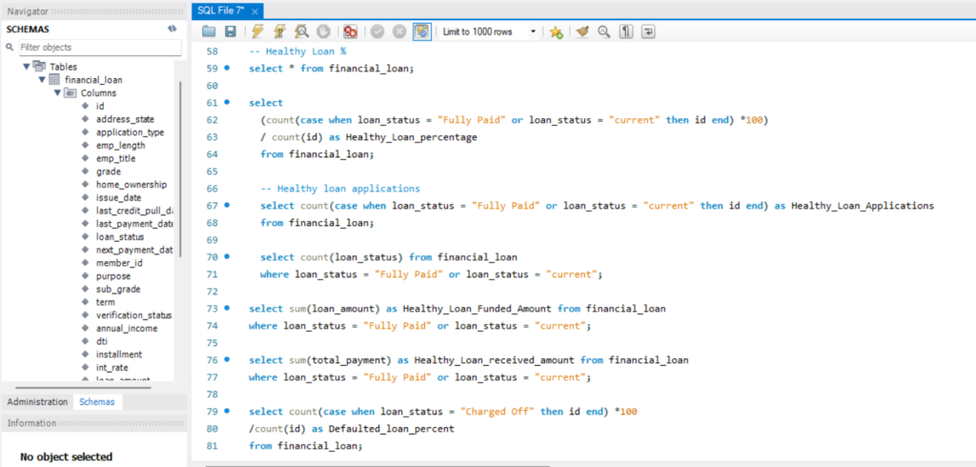Viewport: 976px width, 467px height.
Task: Refresh the schemas list
Action: pos(173,29)
